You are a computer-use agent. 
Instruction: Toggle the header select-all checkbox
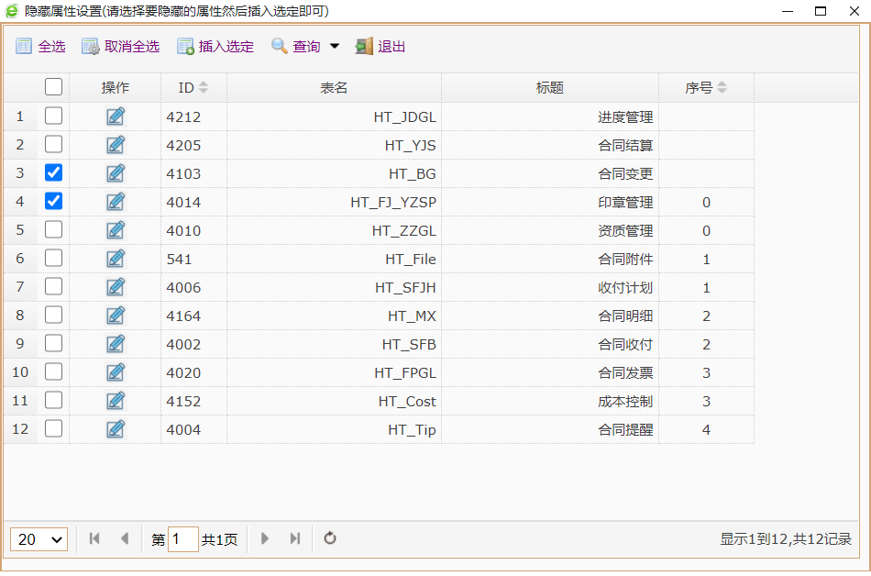[x=54, y=87]
